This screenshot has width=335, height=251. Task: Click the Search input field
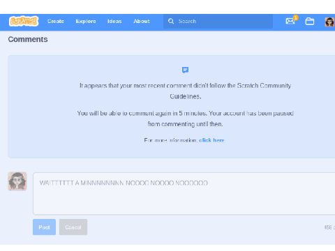point(218,21)
